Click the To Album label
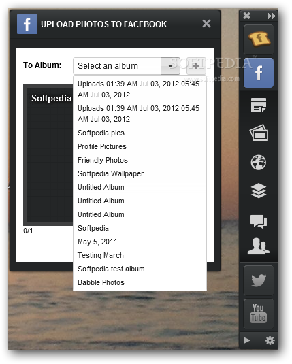292x364 pixels. pos(42,65)
